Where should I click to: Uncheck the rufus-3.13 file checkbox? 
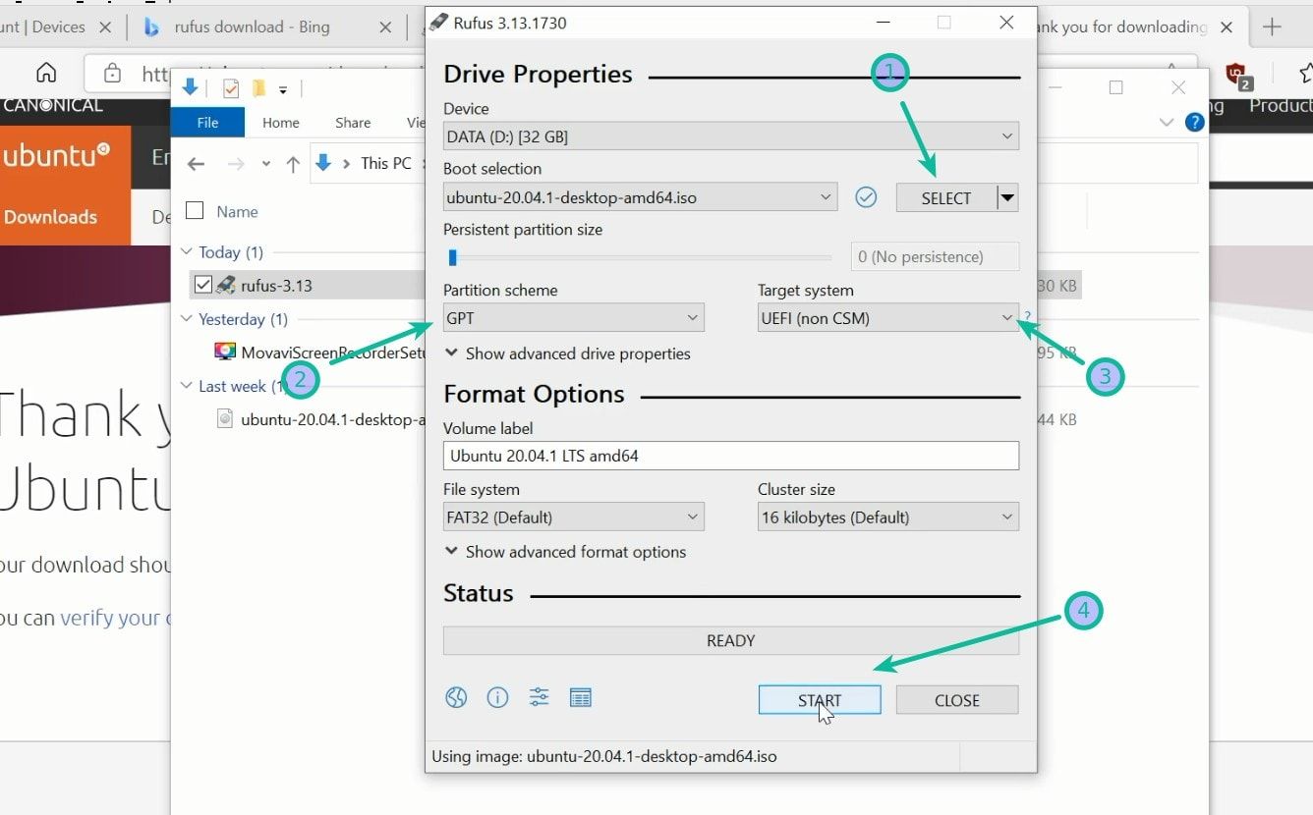tap(203, 285)
